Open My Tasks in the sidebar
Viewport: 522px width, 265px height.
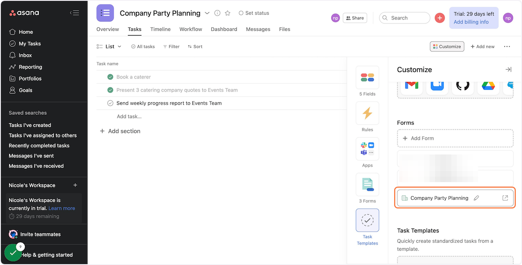point(30,43)
